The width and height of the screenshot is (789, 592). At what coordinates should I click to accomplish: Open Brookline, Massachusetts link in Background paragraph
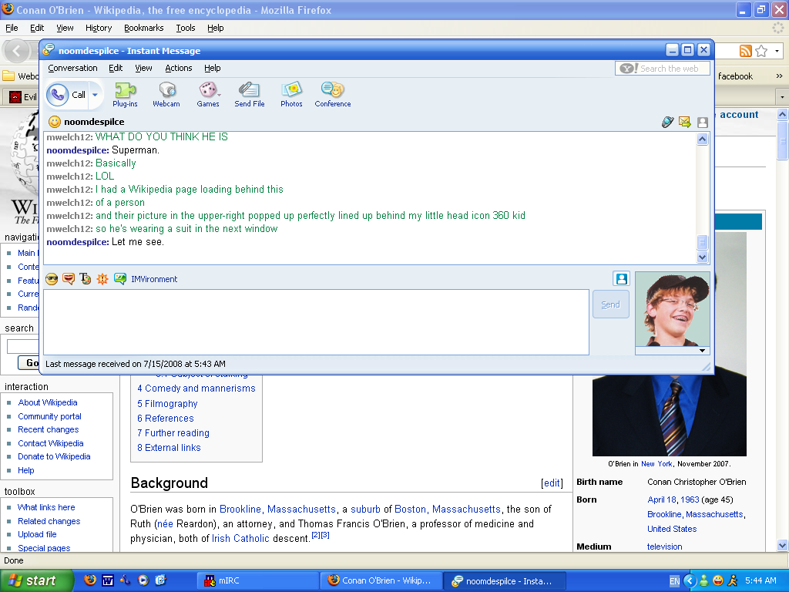[277, 509]
